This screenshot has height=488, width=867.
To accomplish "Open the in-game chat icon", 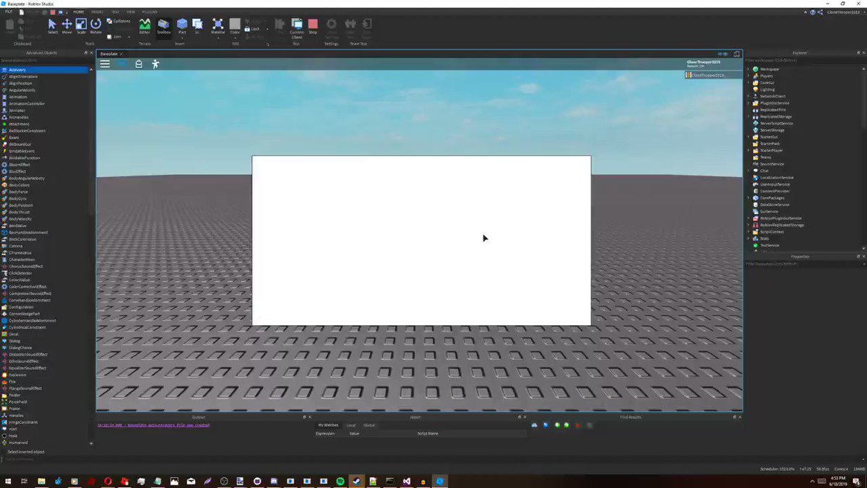I will tap(122, 64).
